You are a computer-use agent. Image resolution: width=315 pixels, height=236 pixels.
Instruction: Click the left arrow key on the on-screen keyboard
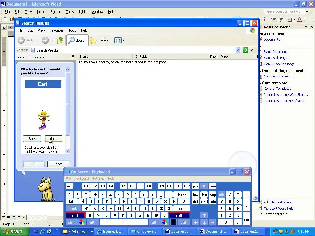[196, 222]
